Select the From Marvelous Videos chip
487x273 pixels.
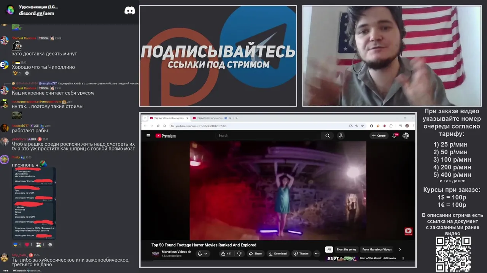[x=377, y=249]
